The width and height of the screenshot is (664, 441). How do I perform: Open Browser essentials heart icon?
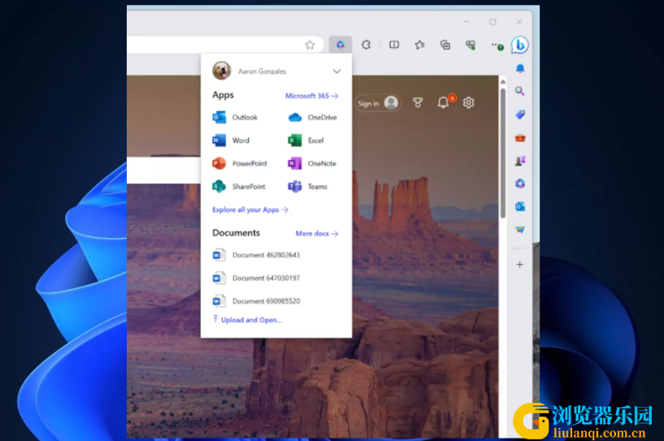(x=471, y=45)
